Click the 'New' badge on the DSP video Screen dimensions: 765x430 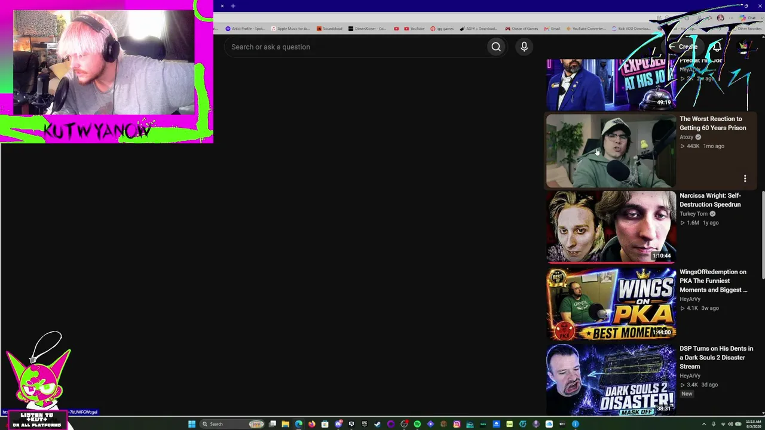pyautogui.click(x=687, y=394)
